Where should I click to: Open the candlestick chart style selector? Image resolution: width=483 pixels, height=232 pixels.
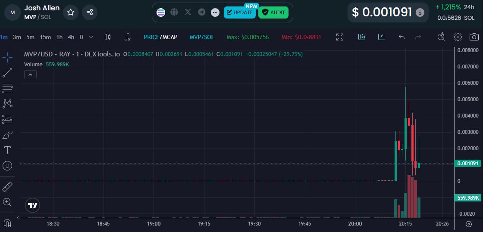click(x=107, y=37)
